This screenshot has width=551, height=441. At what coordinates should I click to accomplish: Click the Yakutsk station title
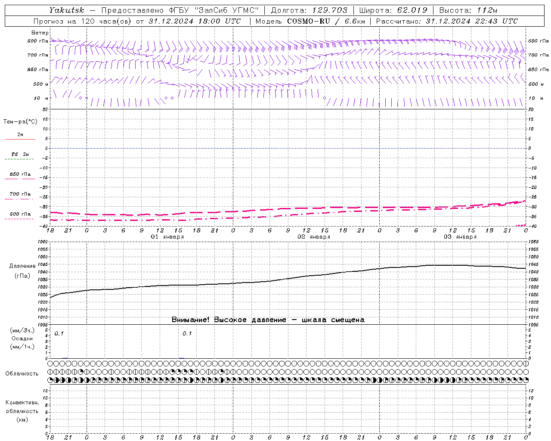click(67, 10)
